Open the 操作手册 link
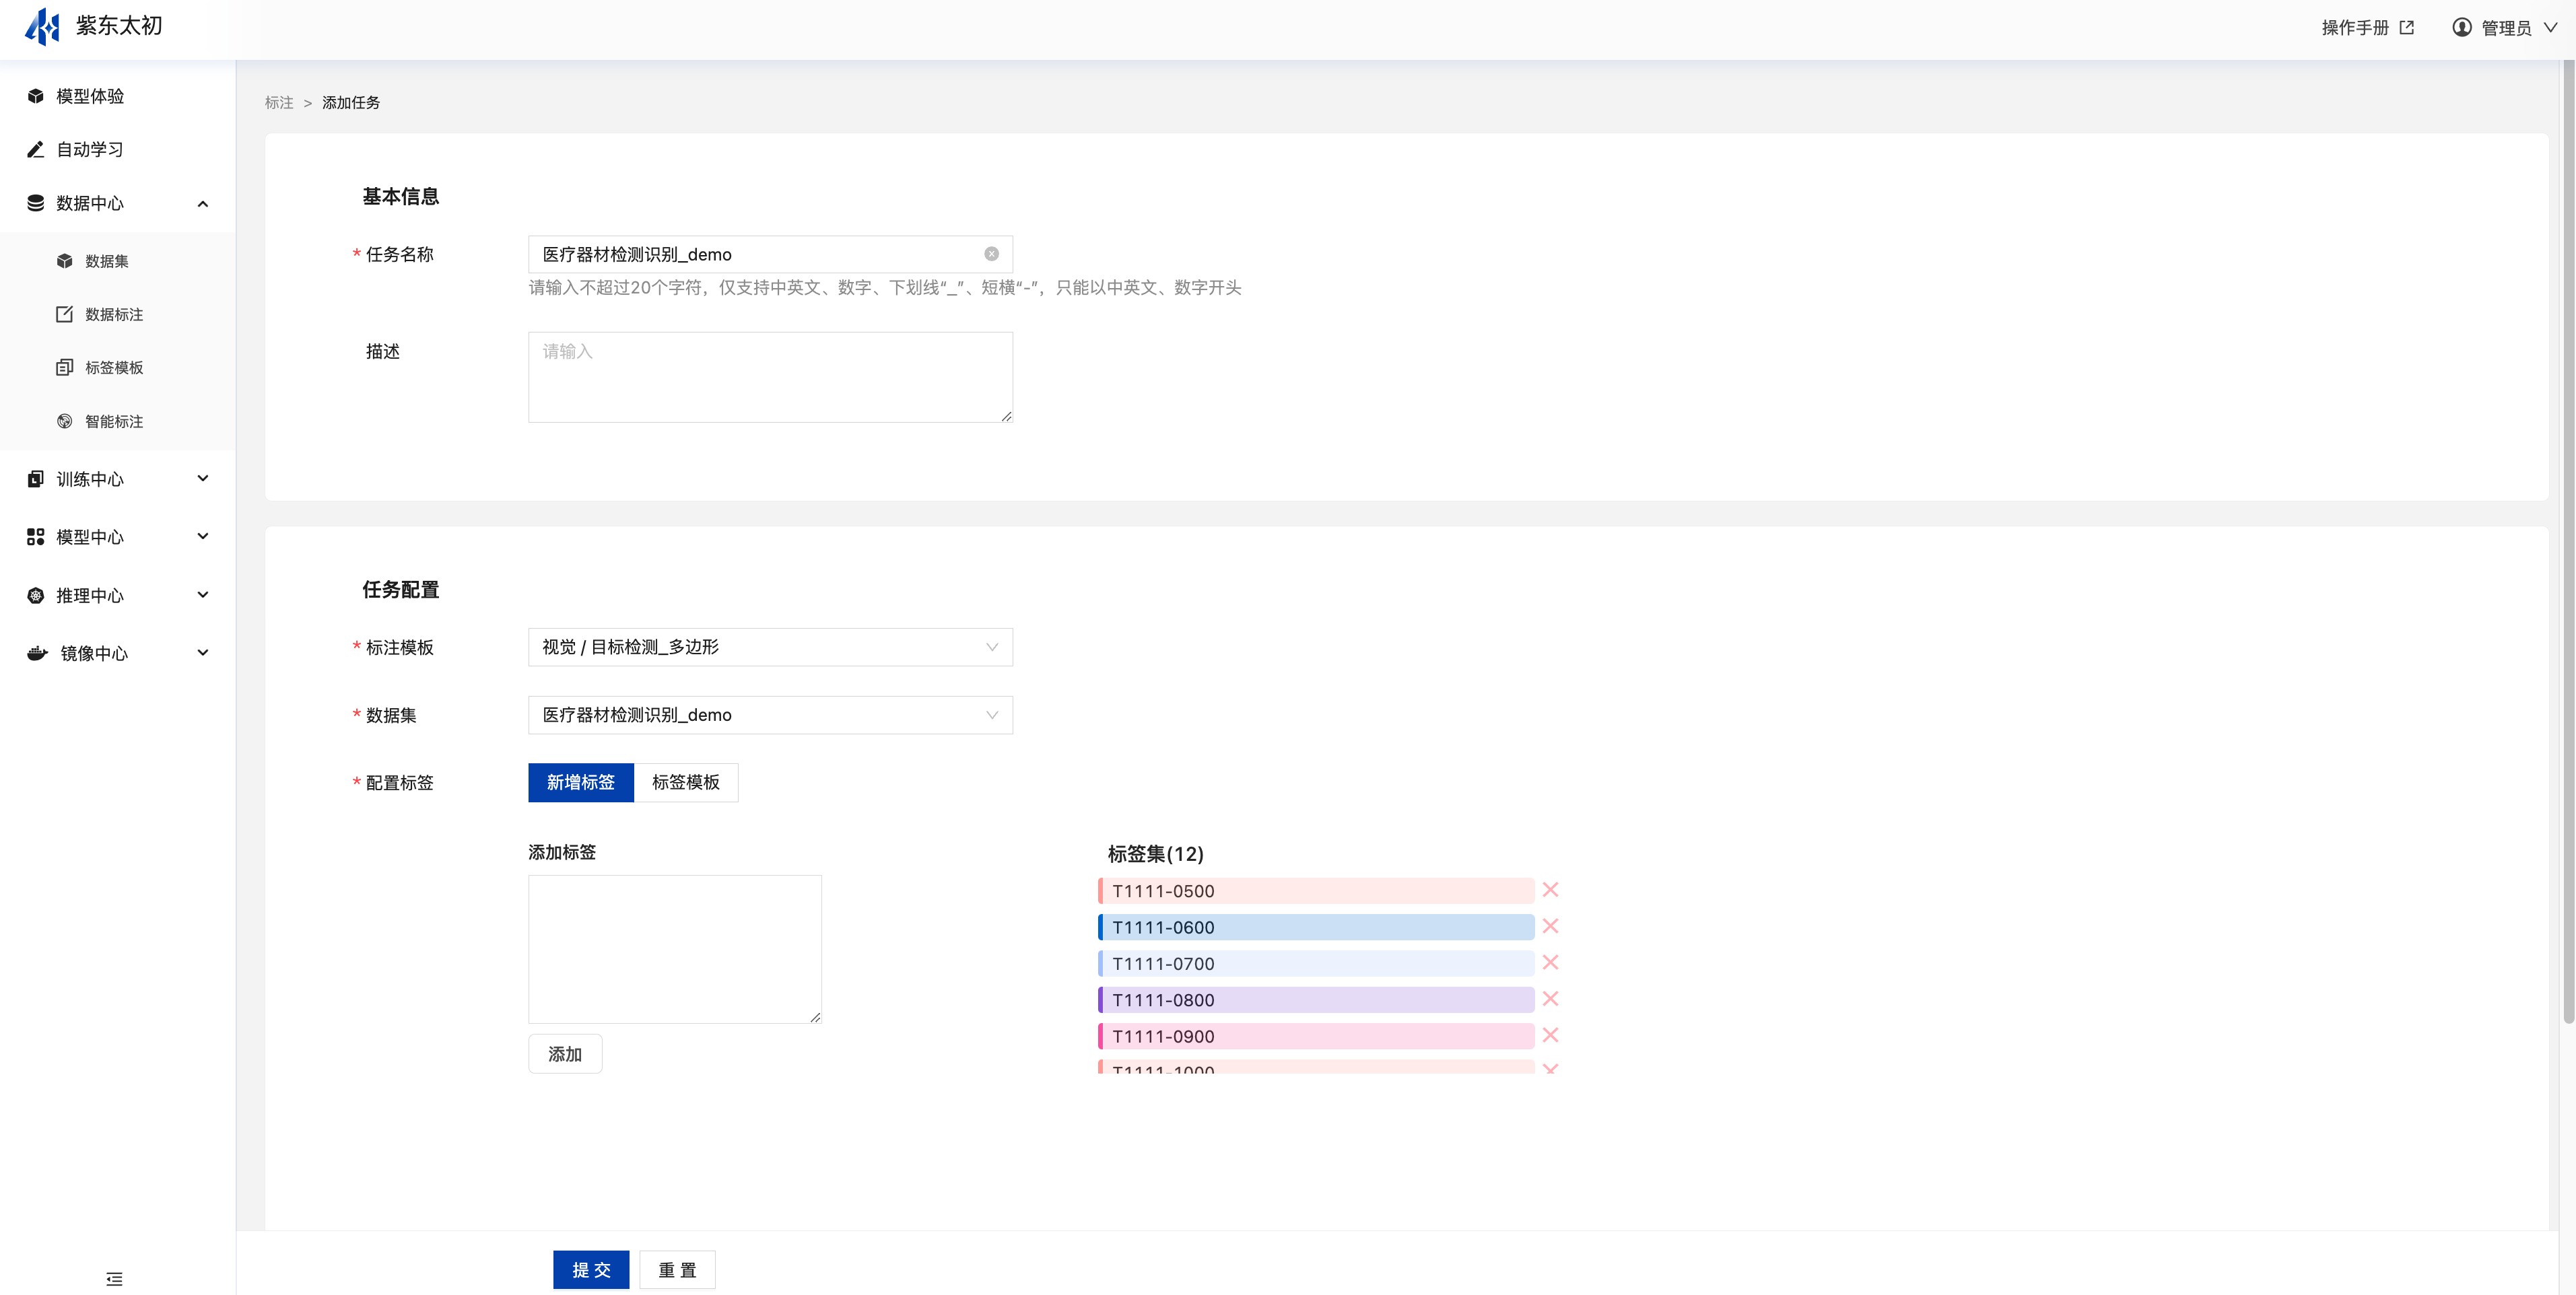 2355,27
